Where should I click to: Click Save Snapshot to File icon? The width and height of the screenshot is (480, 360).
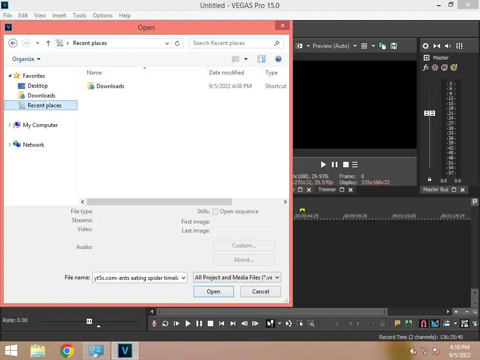[x=394, y=46]
